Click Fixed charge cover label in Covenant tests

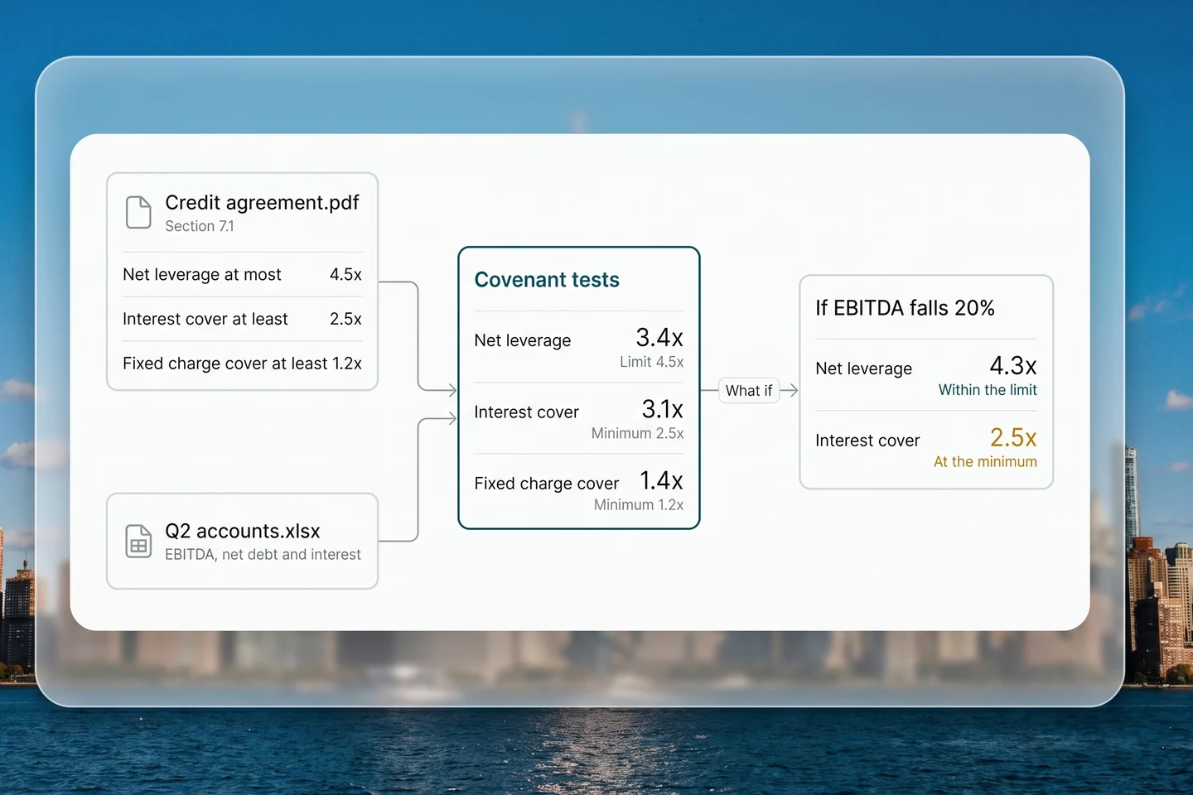[547, 484]
